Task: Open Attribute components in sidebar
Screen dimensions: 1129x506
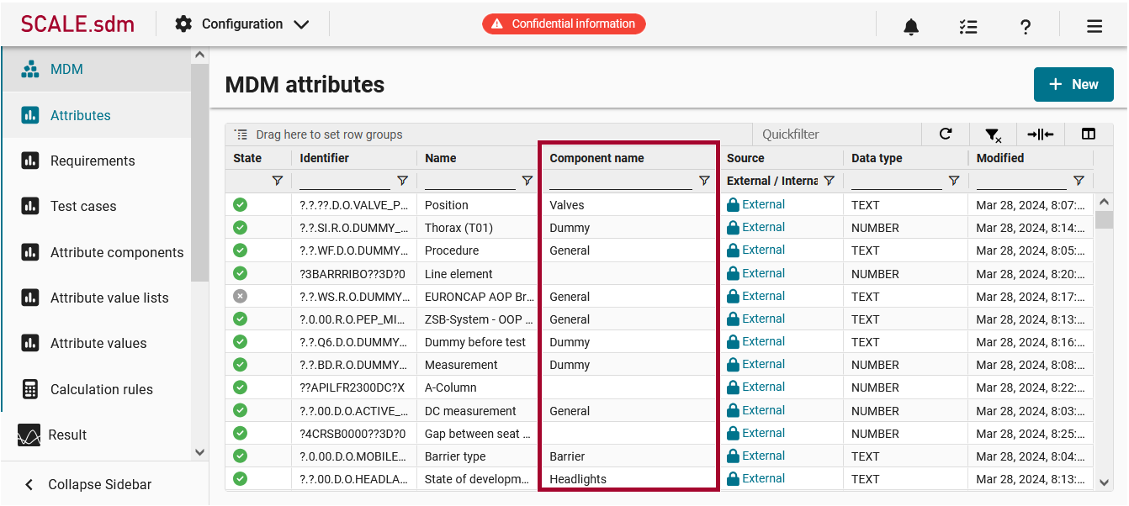Action: point(96,252)
